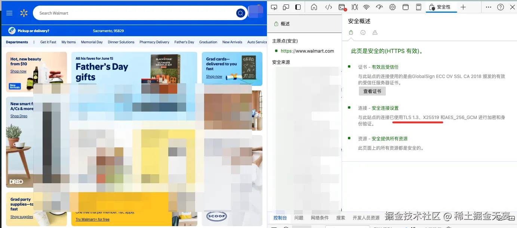Toggle the warning filter in 安全概述
Screen dimensions: 517x228
click(375, 32)
